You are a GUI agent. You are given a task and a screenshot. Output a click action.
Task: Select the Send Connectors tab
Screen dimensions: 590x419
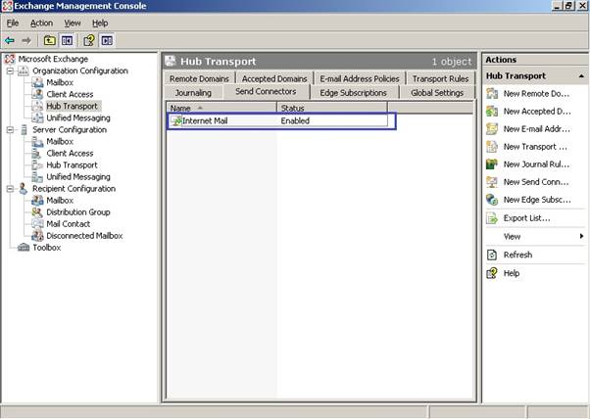pos(266,91)
